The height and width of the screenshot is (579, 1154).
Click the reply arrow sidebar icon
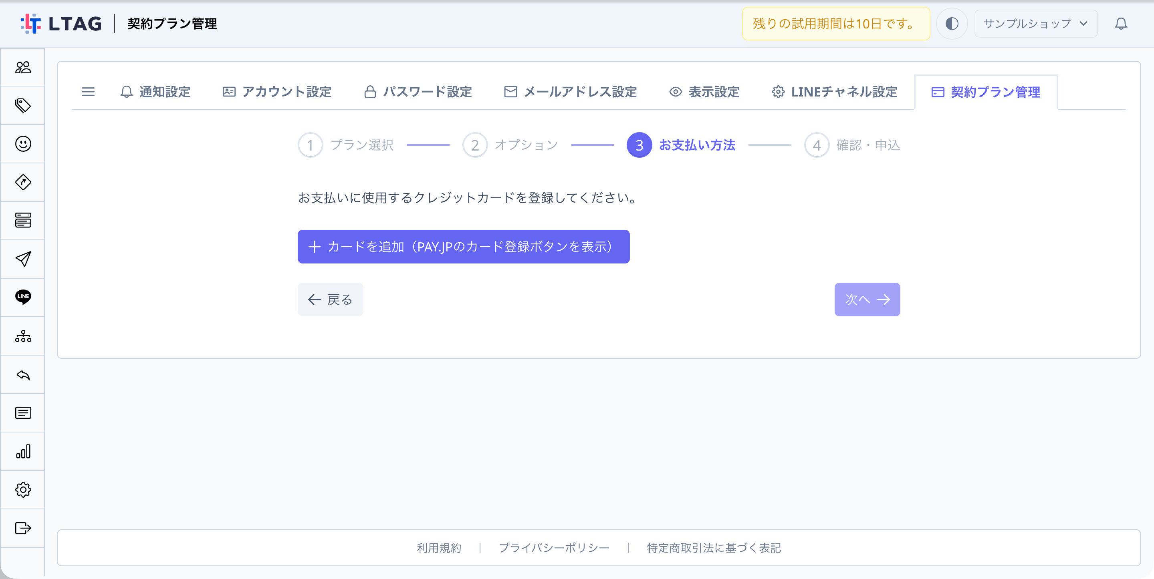(23, 374)
